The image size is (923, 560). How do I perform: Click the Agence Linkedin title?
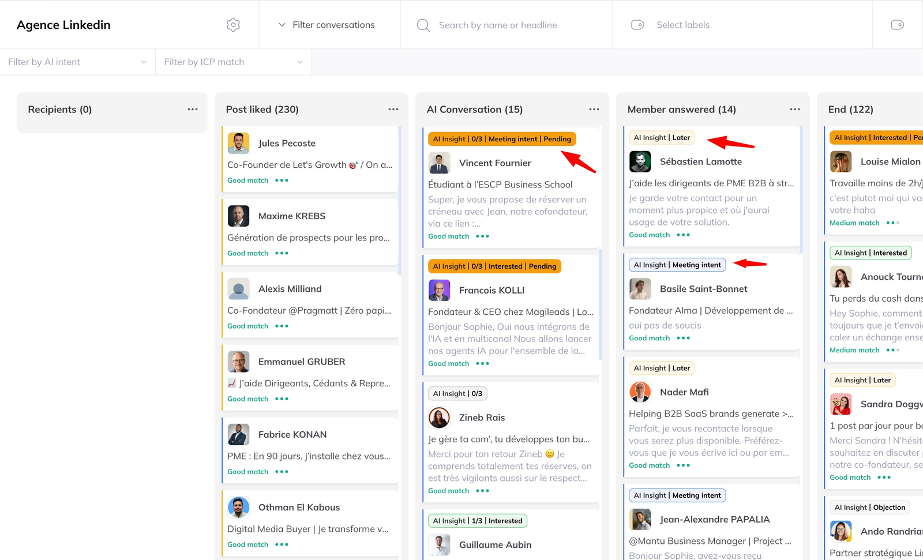(x=63, y=25)
